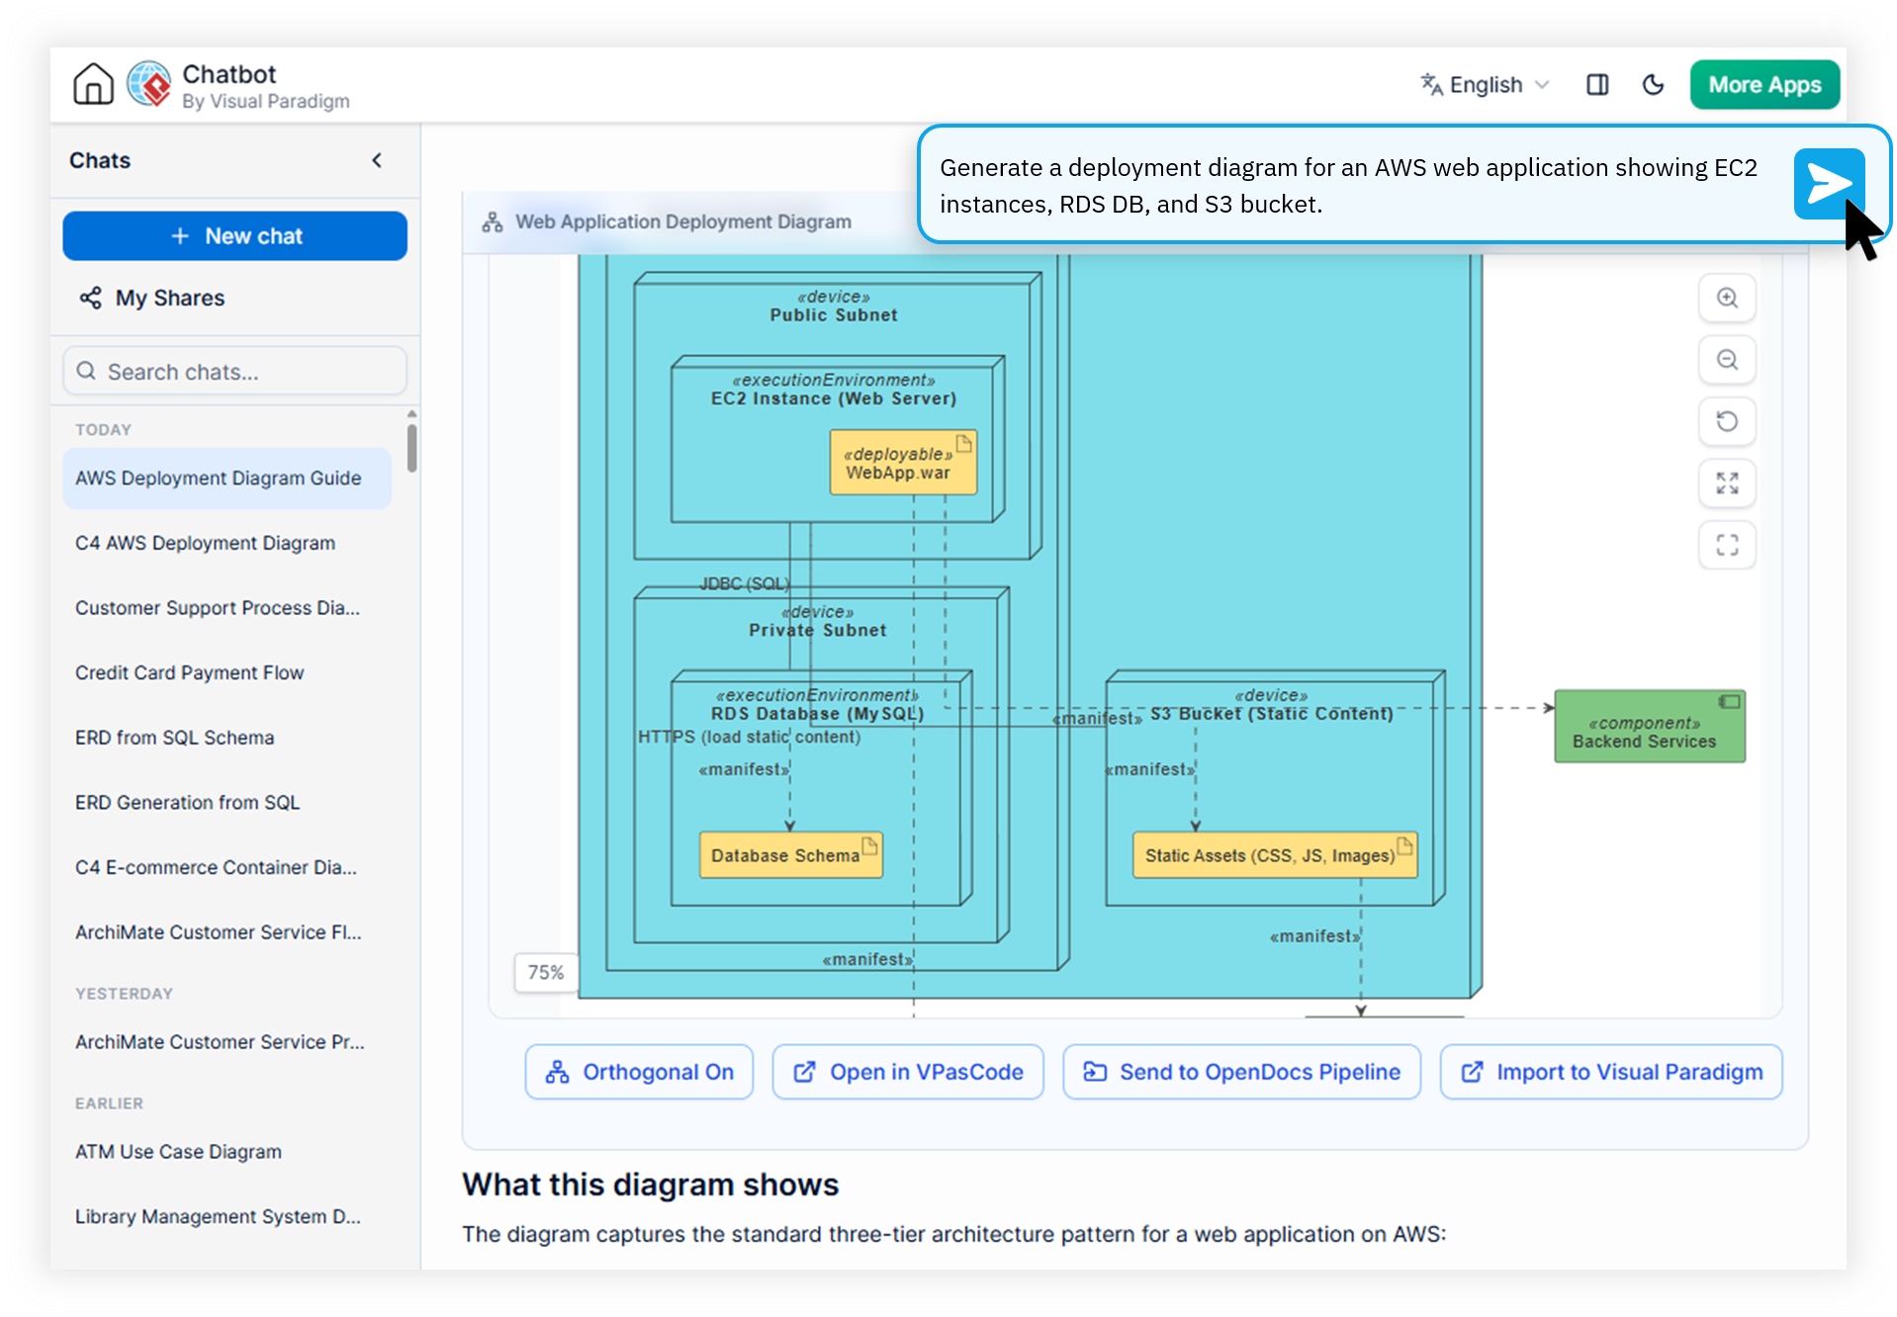Click the Visual Paradigm Chatbot logo

pyautogui.click(x=149, y=84)
